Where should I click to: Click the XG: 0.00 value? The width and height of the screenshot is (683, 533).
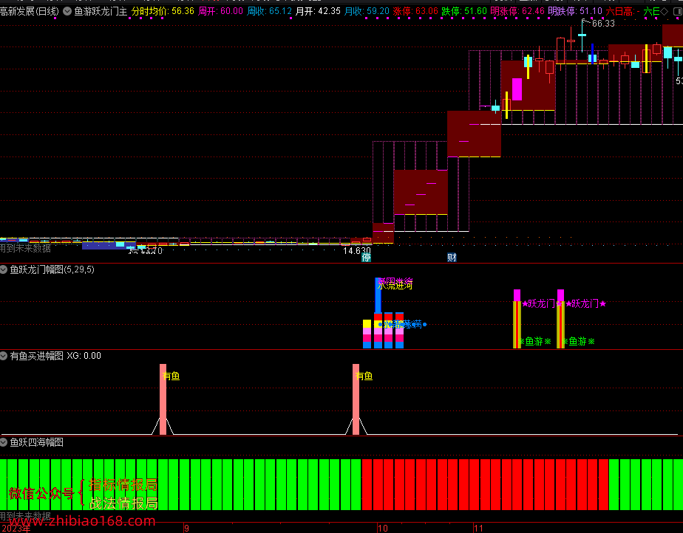pyautogui.click(x=84, y=356)
